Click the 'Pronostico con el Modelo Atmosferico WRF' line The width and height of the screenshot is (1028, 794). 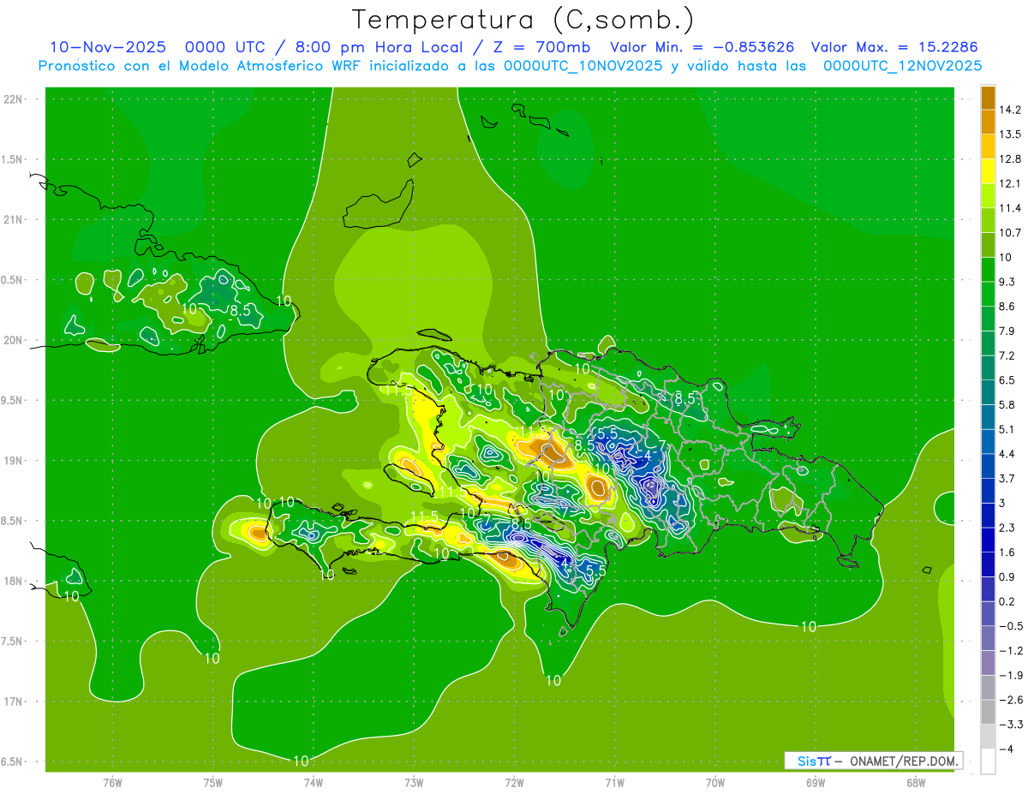click(x=510, y=66)
